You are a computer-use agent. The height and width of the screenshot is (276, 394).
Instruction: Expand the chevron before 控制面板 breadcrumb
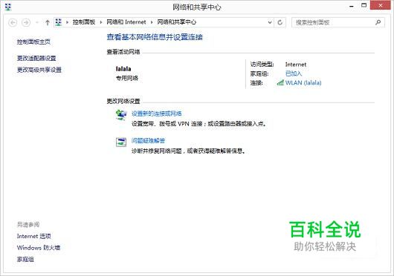point(67,22)
